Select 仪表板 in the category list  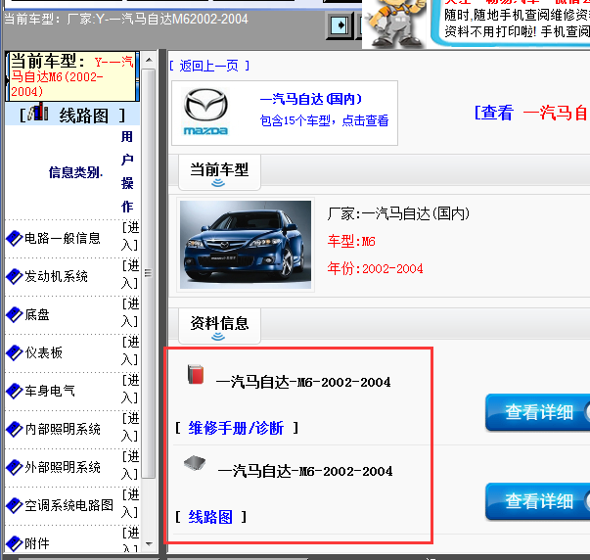[x=43, y=352]
